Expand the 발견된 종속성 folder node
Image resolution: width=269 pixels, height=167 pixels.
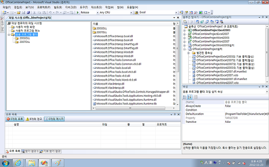click(x=189, y=53)
